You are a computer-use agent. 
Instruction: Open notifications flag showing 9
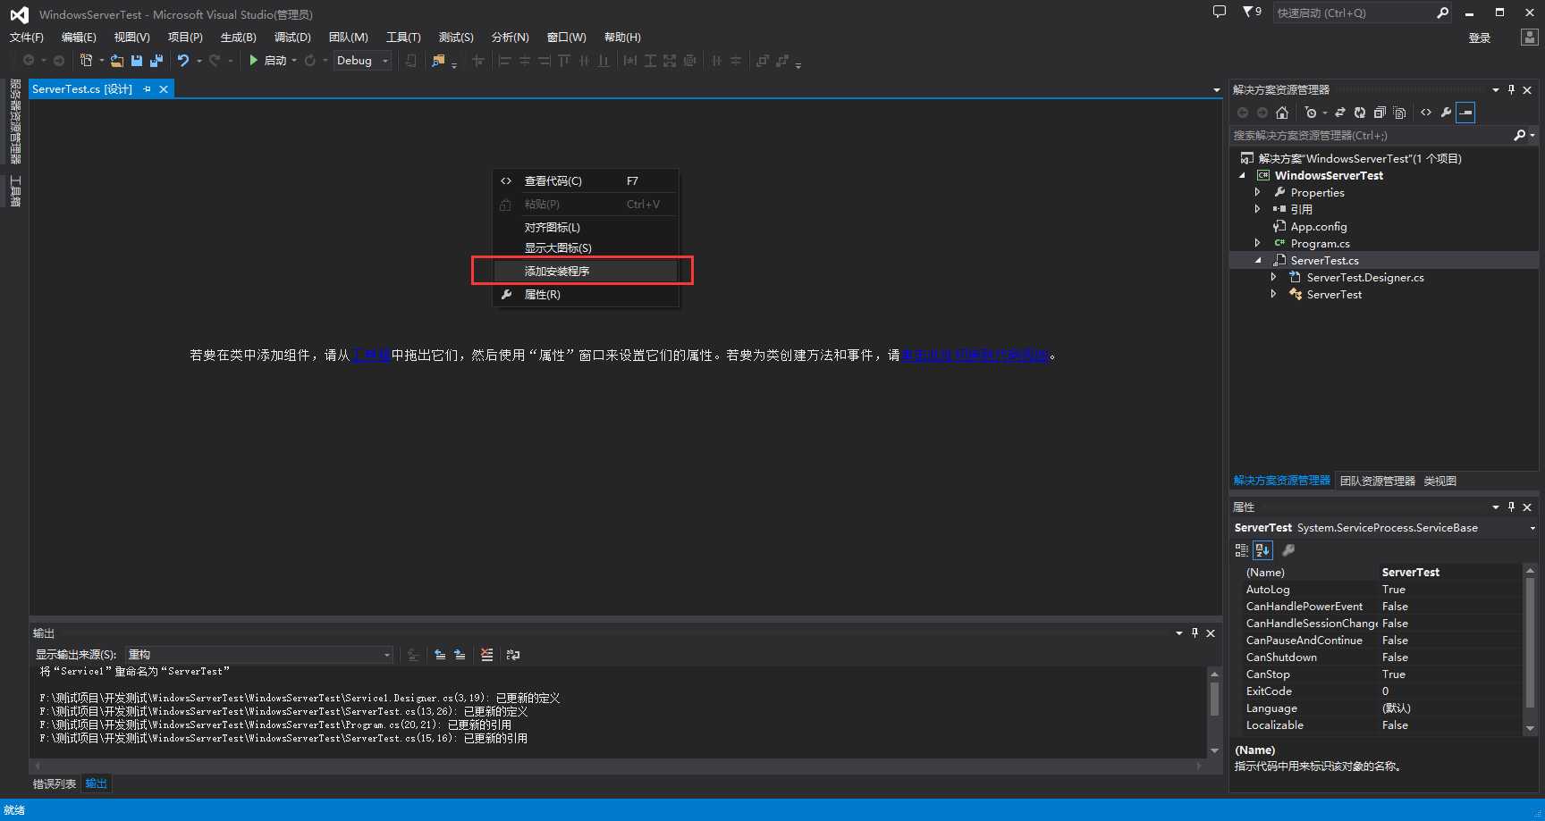point(1252,13)
